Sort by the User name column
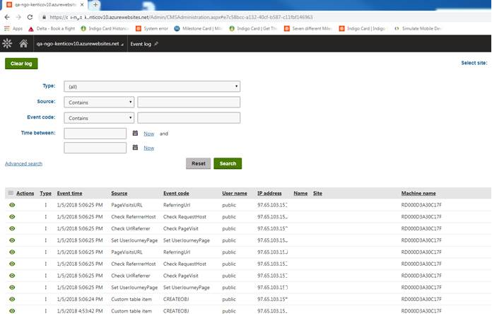Screen dimensions: 492x335 [x=235, y=193]
